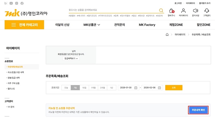Open the Facebook social icon
215x118 pixels.
pos(22,3)
